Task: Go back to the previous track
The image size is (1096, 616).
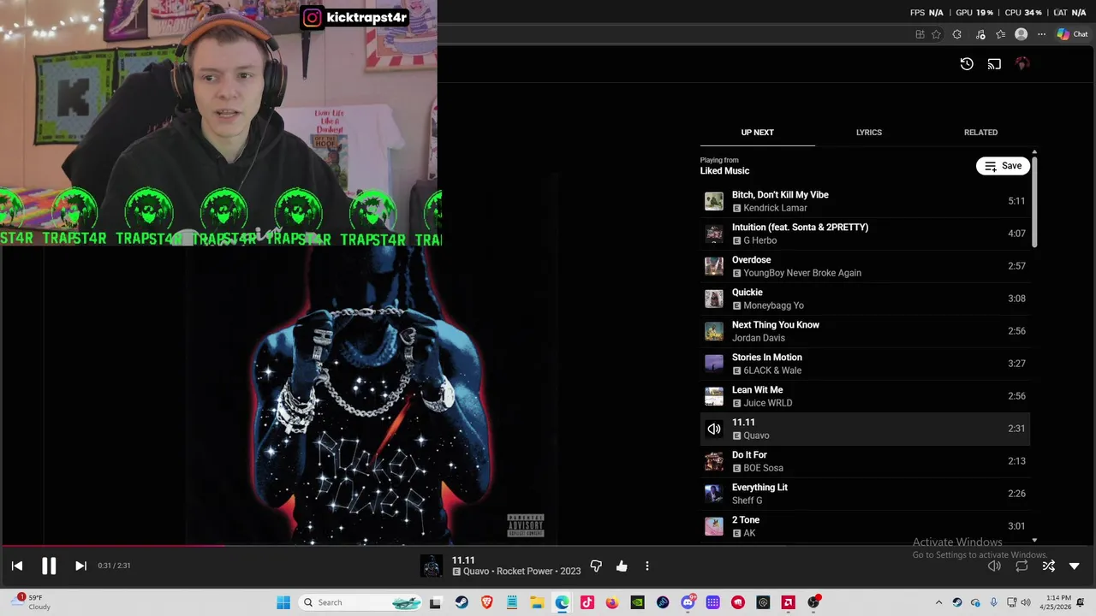Action: 17,566
